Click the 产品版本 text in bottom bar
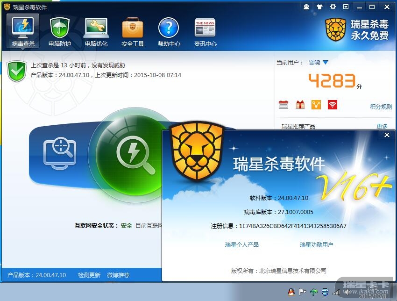The width and height of the screenshot is (397, 301). (x=37, y=275)
